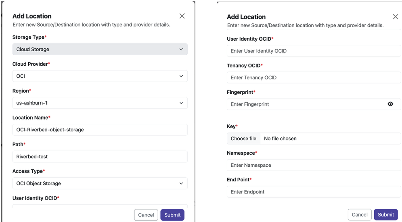Close the left Add Location dialog
The width and height of the screenshot is (402, 222).
182,16
